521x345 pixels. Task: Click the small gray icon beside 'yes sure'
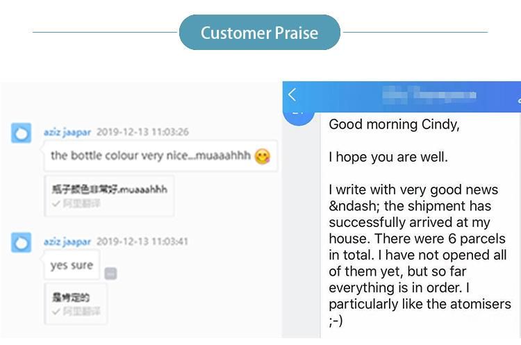coord(110,274)
